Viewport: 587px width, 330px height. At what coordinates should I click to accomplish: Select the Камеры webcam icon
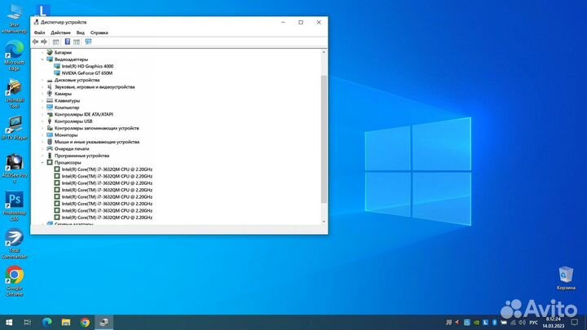50,94
